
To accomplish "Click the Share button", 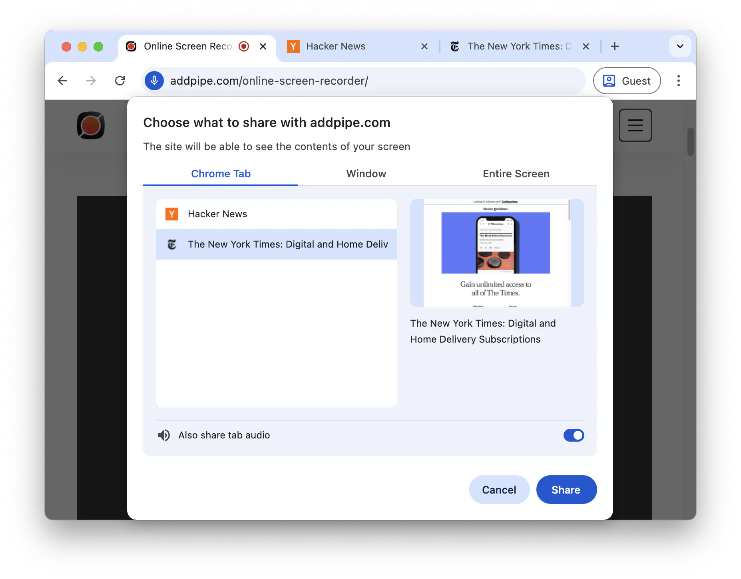I will click(x=566, y=490).
